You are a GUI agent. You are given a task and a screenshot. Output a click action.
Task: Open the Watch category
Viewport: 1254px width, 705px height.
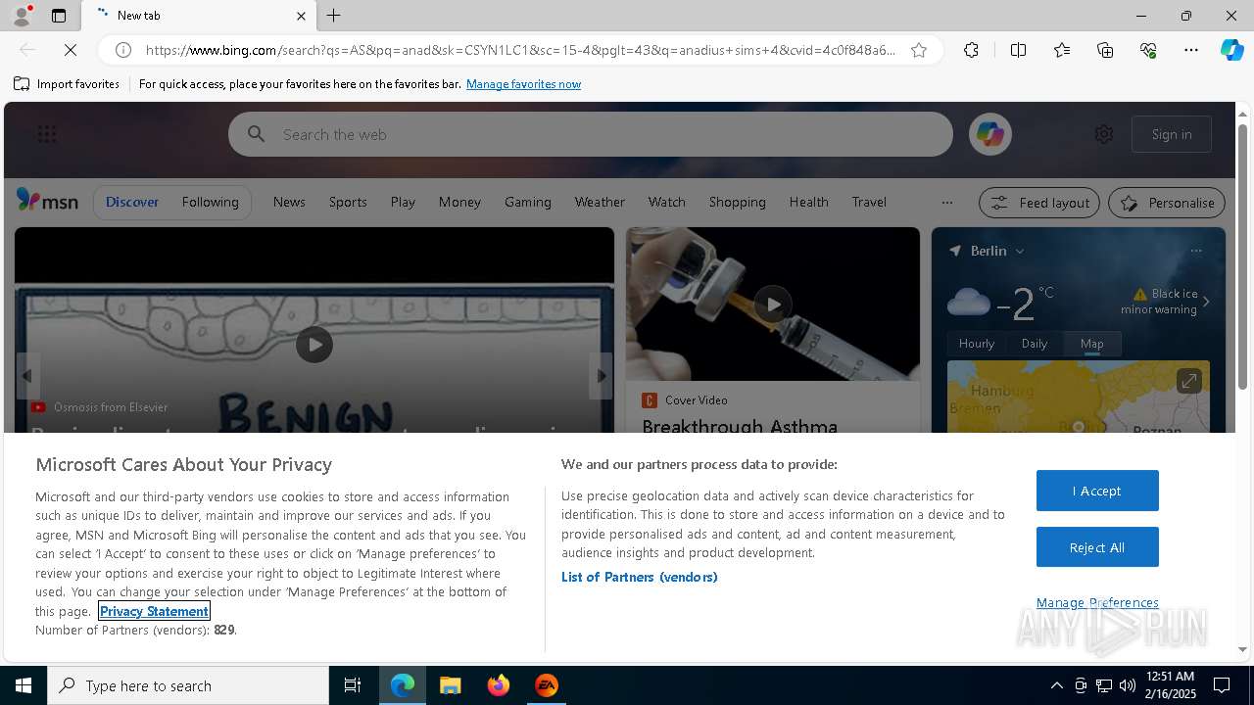[x=666, y=202]
